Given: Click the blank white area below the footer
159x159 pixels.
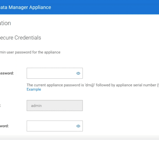Looking at the screenshot, I should tap(79, 149).
